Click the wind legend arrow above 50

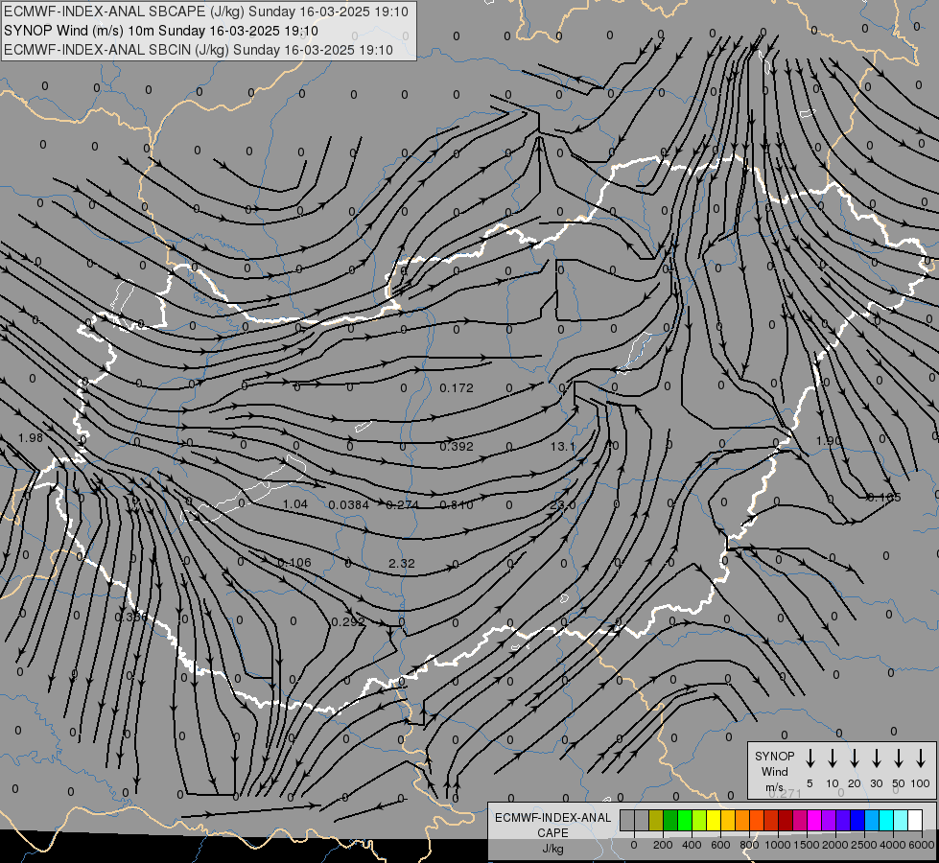click(899, 758)
